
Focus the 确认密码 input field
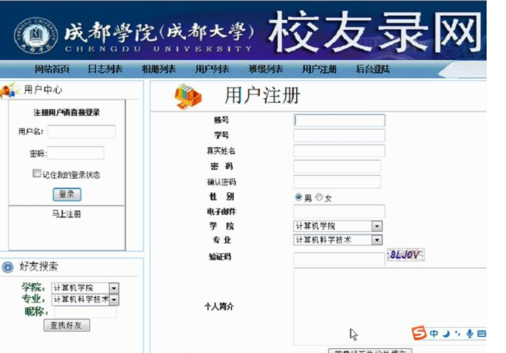(x=337, y=182)
